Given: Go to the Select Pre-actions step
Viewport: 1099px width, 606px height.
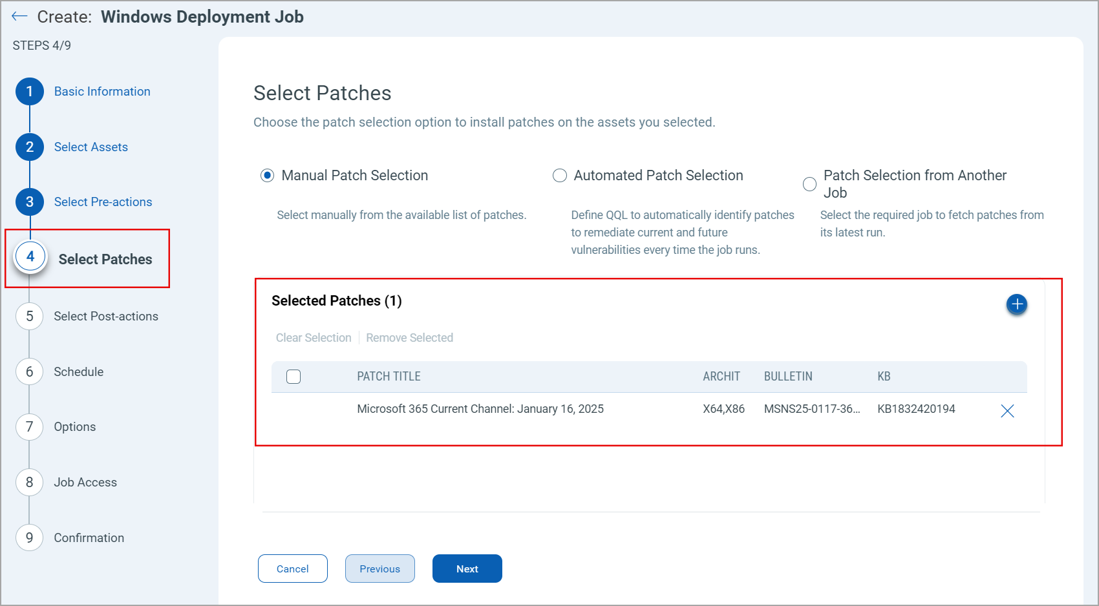Looking at the screenshot, I should click(x=29, y=202).
